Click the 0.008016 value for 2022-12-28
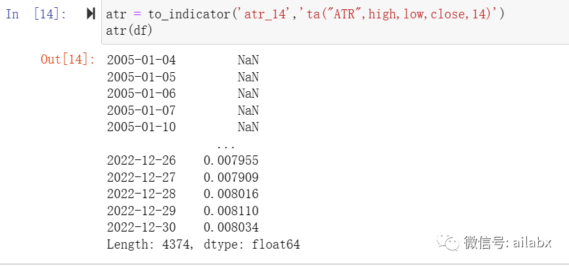Screen dimensions: 569x267 pyautogui.click(x=231, y=194)
